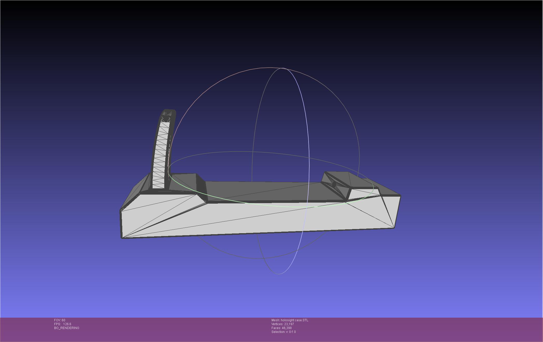Click the bottom point of the trackball sphere
This screenshot has width=543, height=342.
[279, 274]
